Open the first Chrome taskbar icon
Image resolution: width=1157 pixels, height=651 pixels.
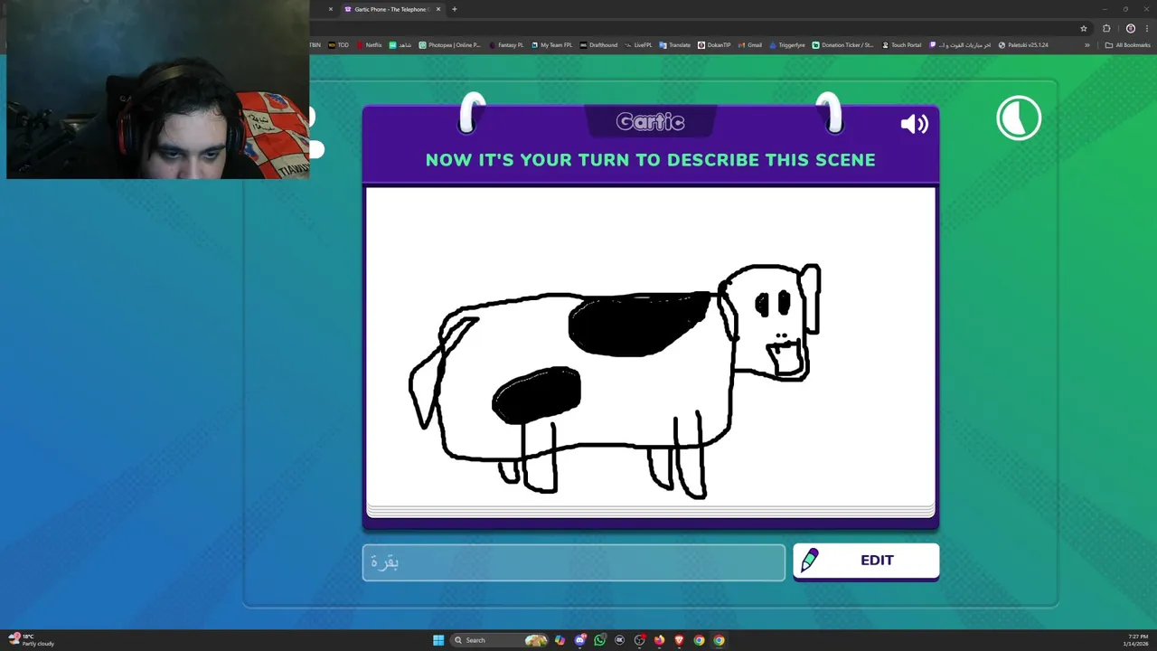click(699, 640)
